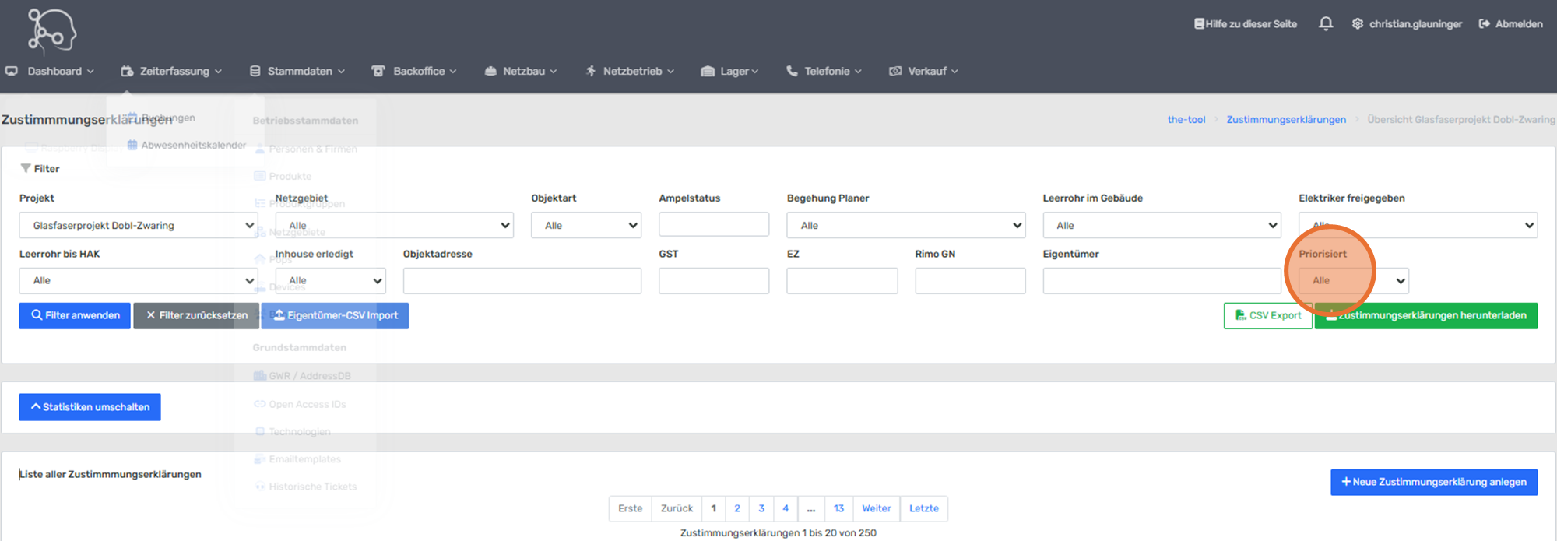
Task: Click Neue Zustimmungserklärung anlegen button
Action: 1433,482
